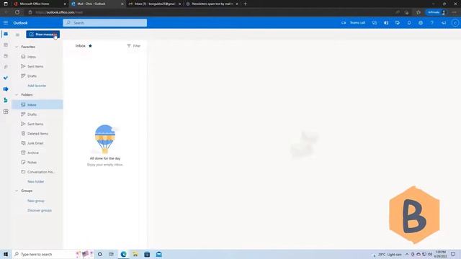Screen dimensions: 461x259
Task: Open the Office app icon in header
Action: 386,22
